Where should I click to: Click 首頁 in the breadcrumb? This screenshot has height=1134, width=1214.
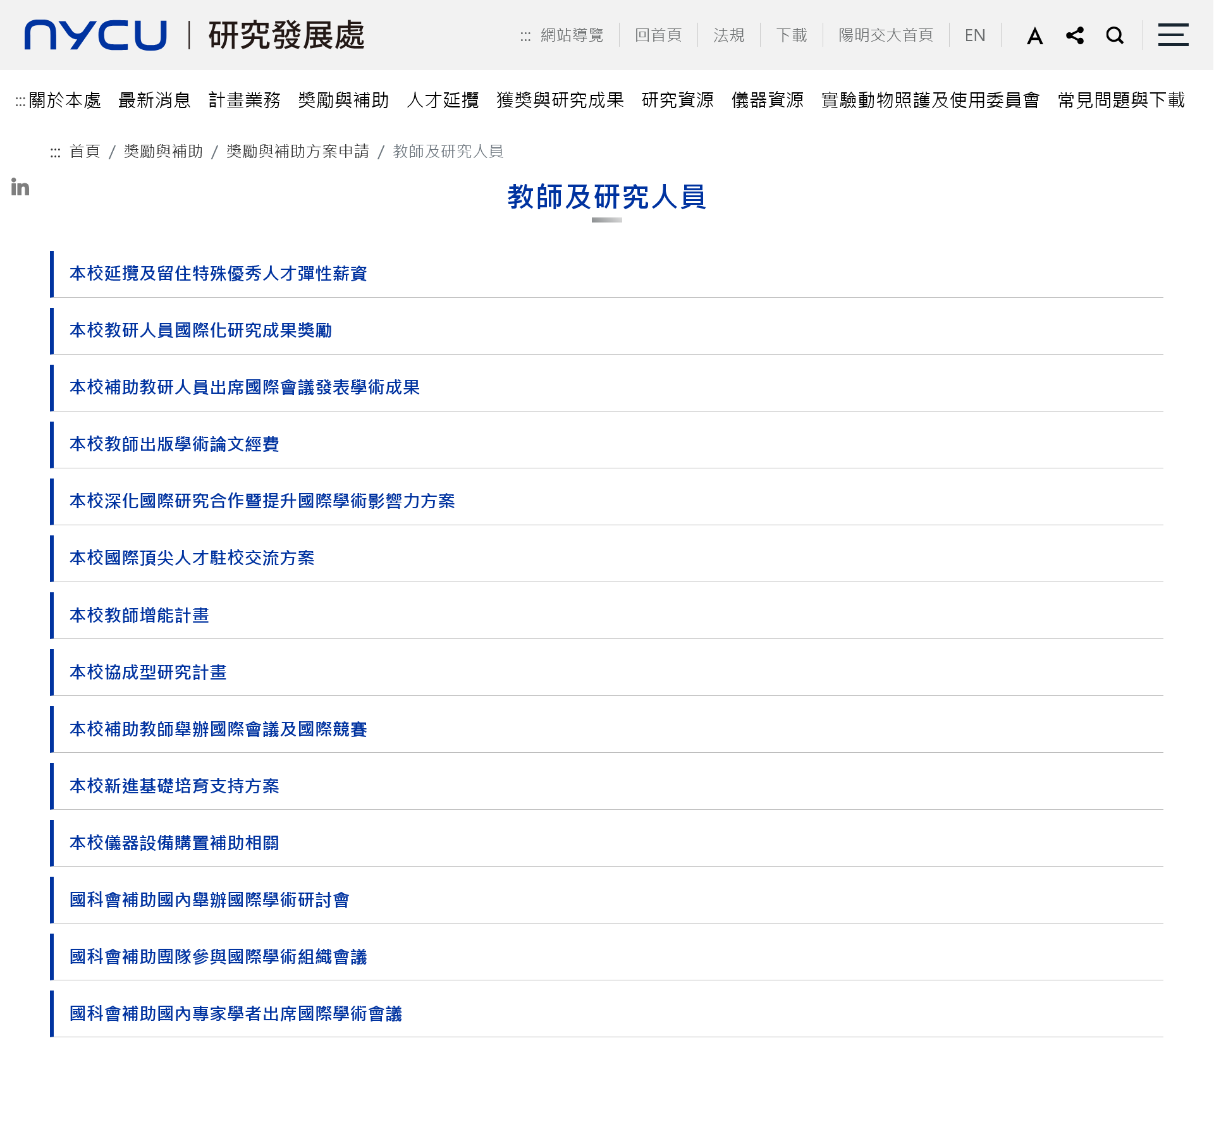click(x=85, y=152)
